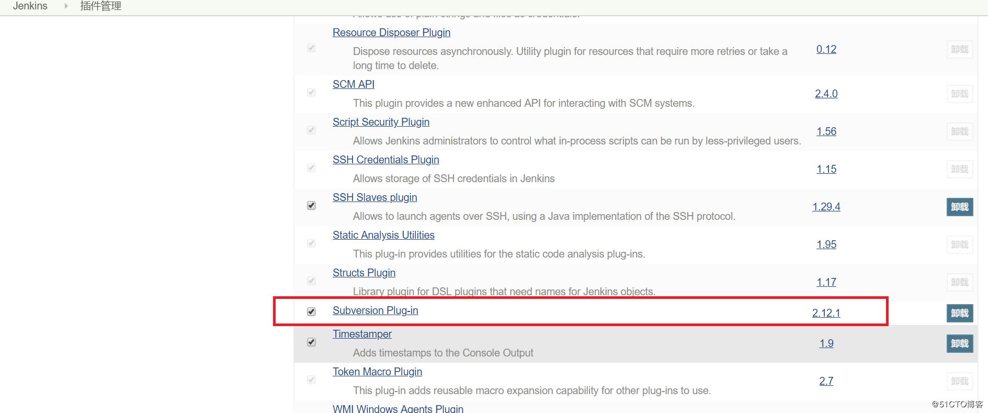Open Timestamper version 1.9 link
The width and height of the screenshot is (988, 413).
pyautogui.click(x=826, y=343)
